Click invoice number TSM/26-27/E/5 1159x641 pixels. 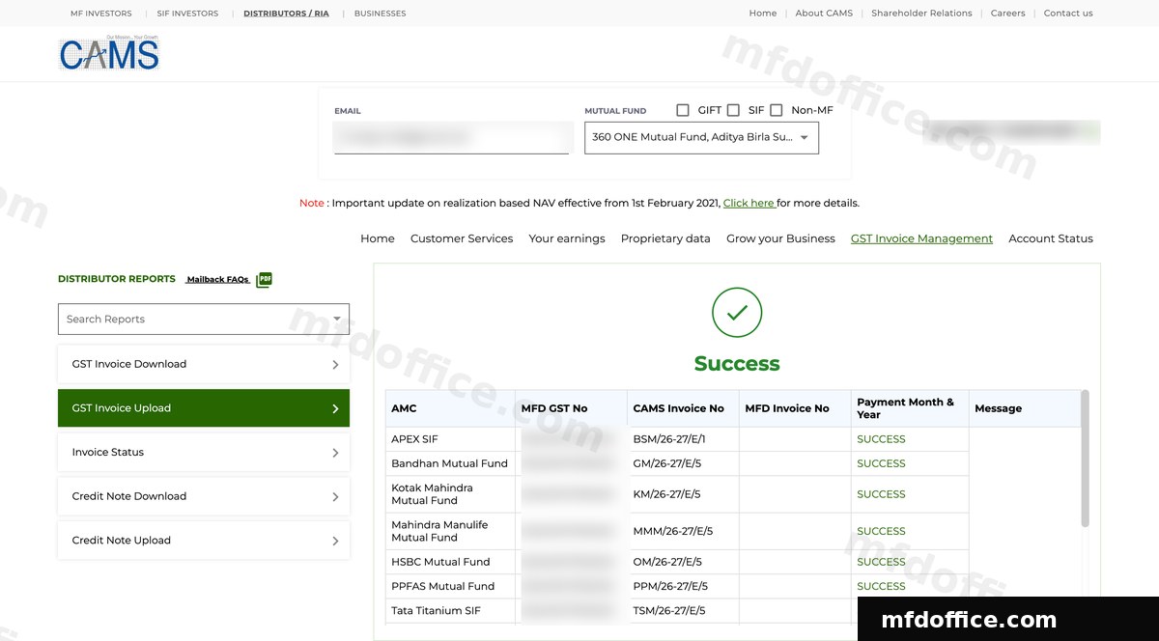(x=669, y=611)
